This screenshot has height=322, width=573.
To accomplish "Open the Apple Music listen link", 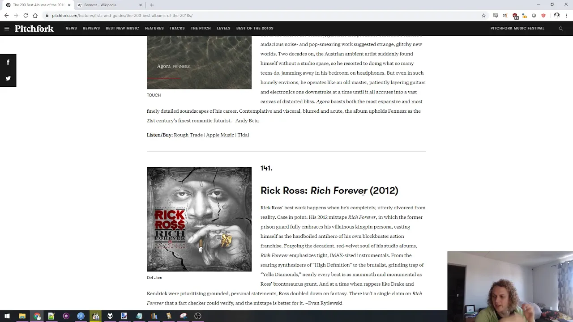I will 220,135.
